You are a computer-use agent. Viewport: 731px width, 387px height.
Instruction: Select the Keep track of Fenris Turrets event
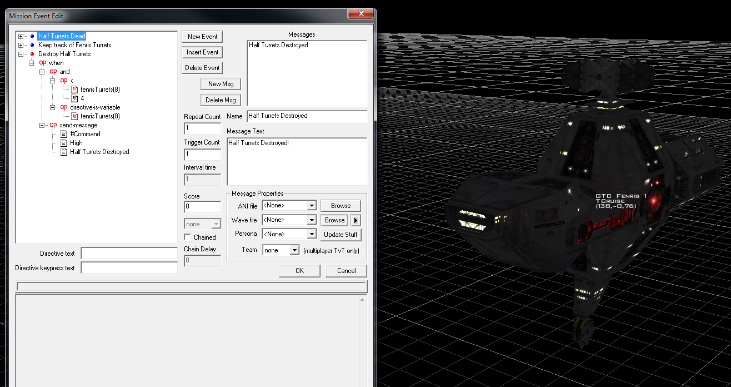pos(74,45)
